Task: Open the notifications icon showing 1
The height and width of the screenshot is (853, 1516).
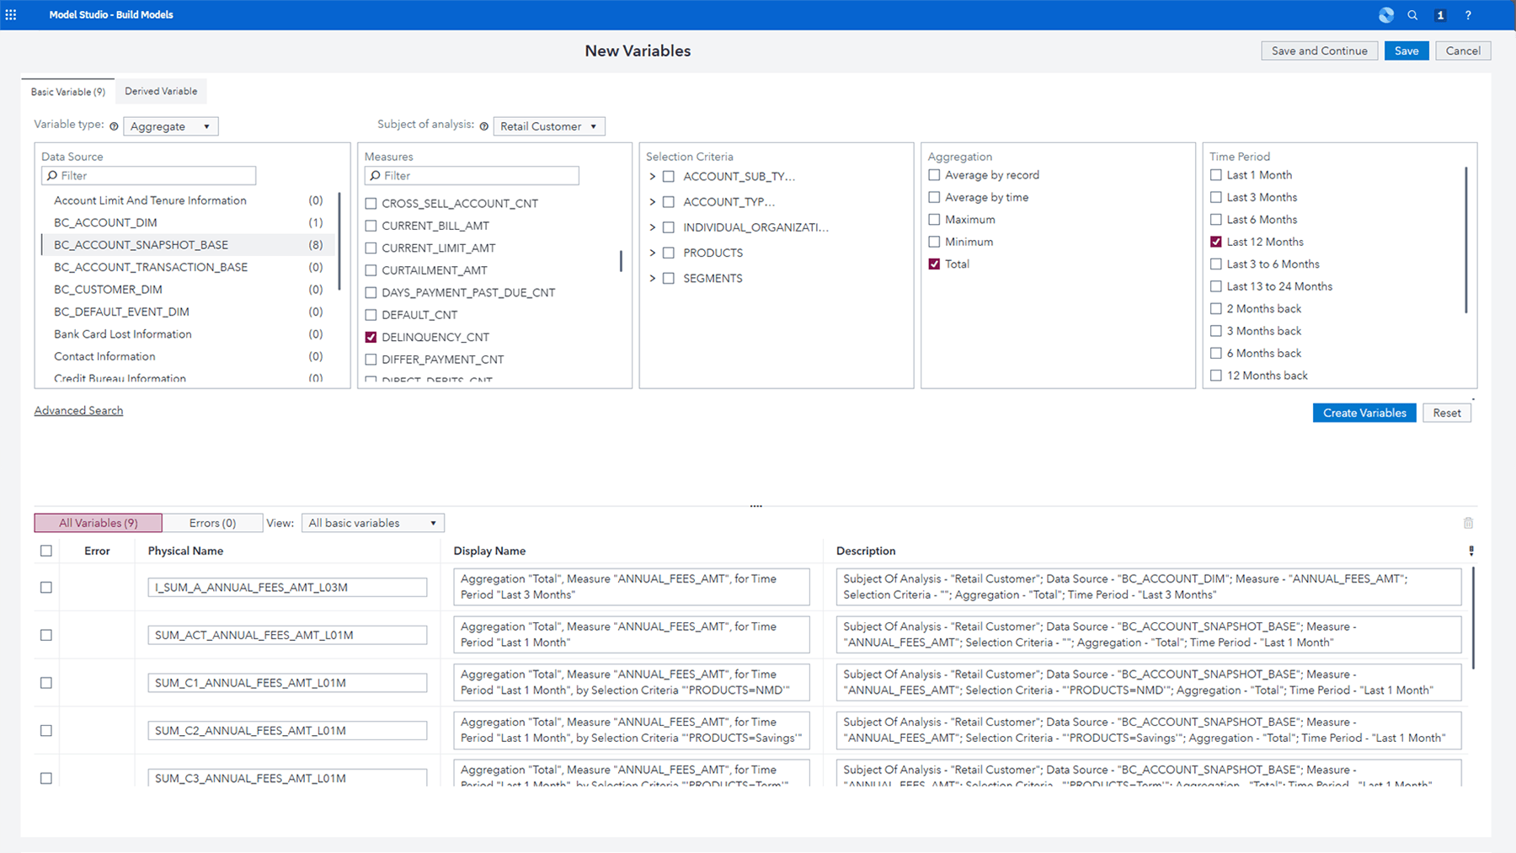Action: 1440,14
